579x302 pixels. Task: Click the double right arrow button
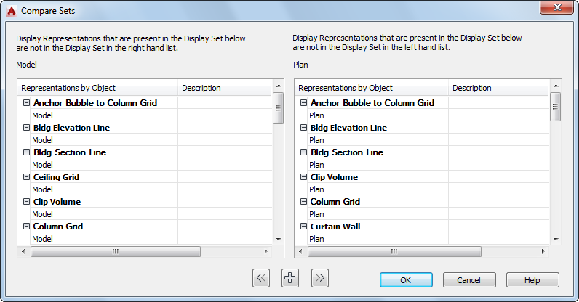click(x=320, y=278)
